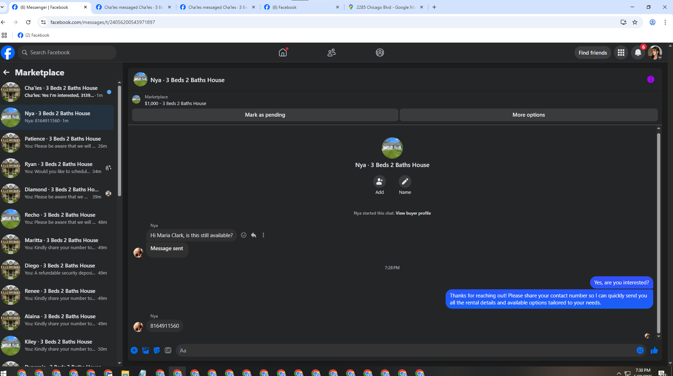Screen dimensions: 673x376
Task: View site information icon in address bar
Action: click(43, 22)
